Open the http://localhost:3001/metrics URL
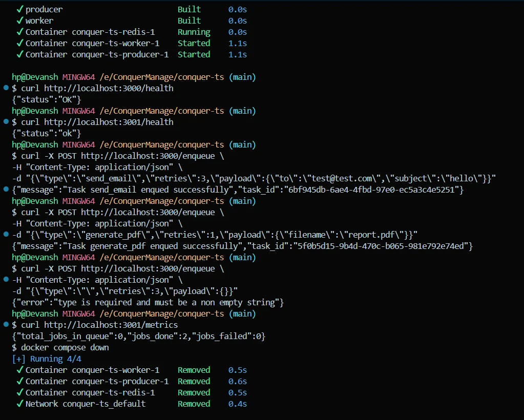The image size is (524, 420). pyautogui.click(x=111, y=325)
